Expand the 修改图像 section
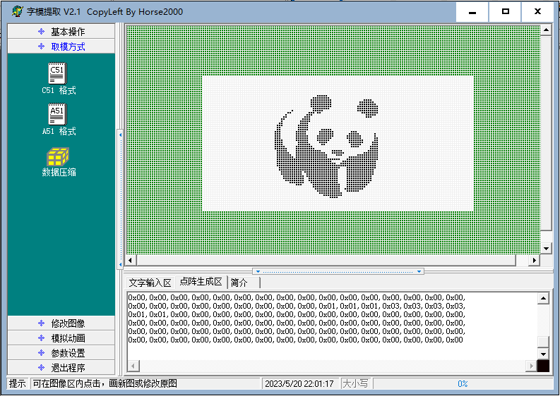560x396 pixels. [61, 323]
